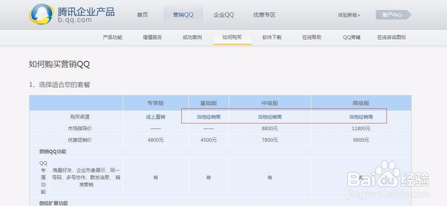Click 当地经销商 link under 基础版
Screen dimensions: 447x206
click(x=209, y=117)
